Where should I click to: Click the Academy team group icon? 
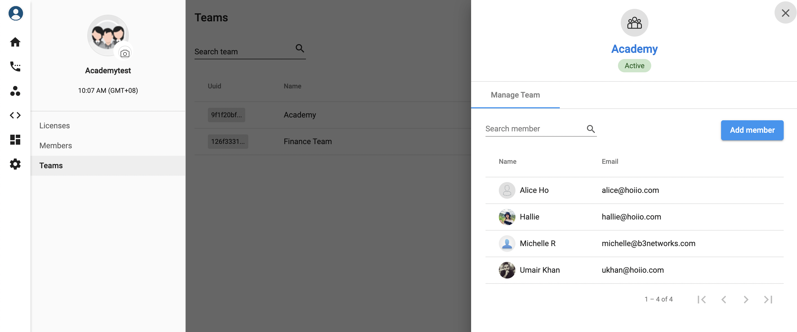click(634, 23)
